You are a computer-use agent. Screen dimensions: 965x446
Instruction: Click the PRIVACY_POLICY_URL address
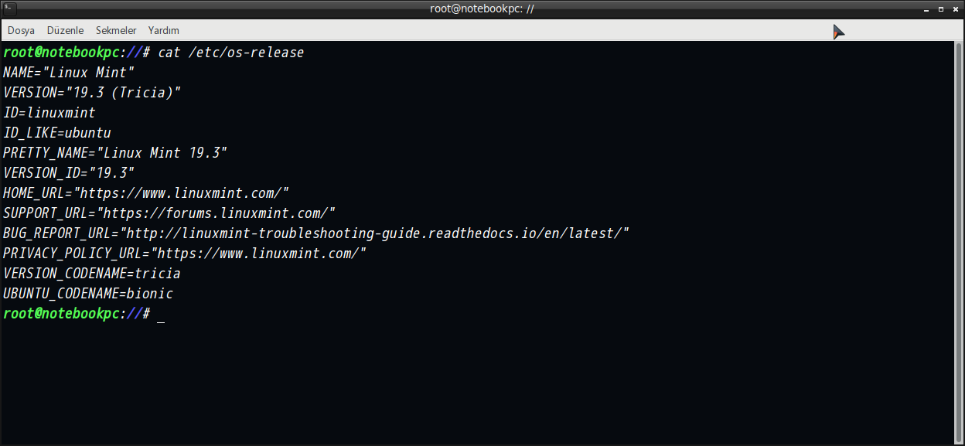point(258,254)
